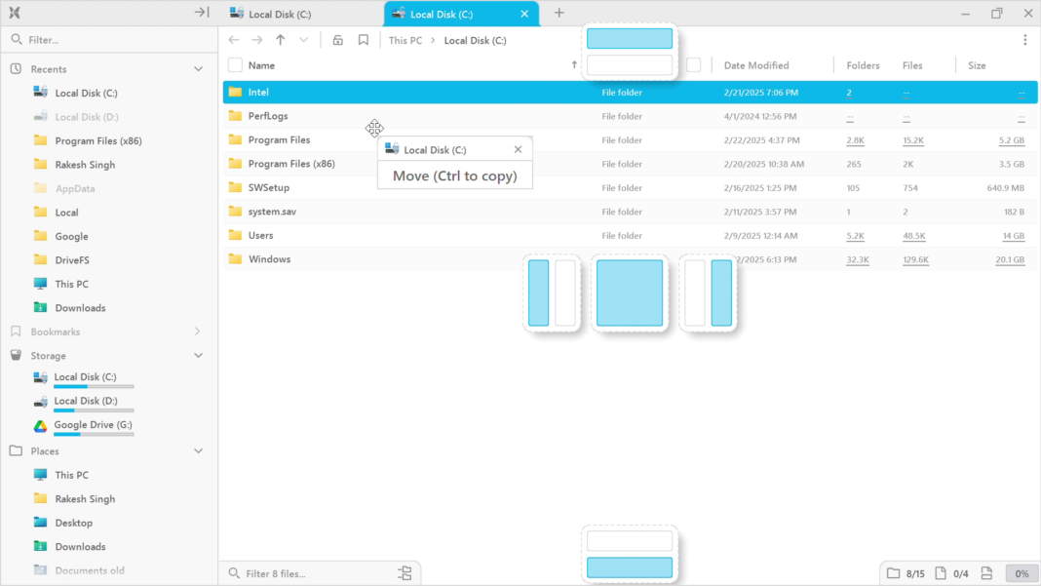This screenshot has width=1041, height=586.
Task: Expand the Bookmarks section
Action: tap(198, 332)
